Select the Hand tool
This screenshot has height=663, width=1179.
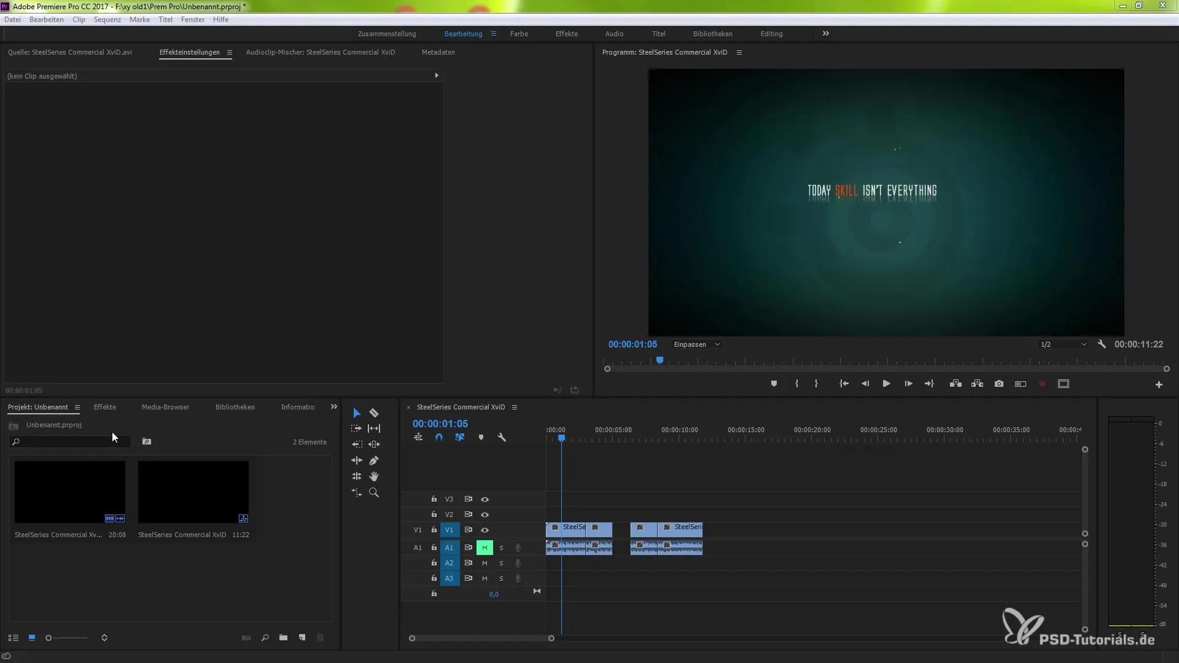coord(374,476)
